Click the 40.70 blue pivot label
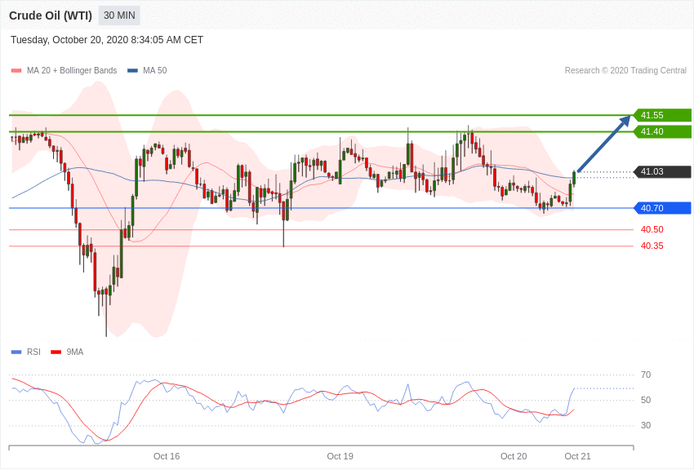694x470 pixels. (x=663, y=208)
